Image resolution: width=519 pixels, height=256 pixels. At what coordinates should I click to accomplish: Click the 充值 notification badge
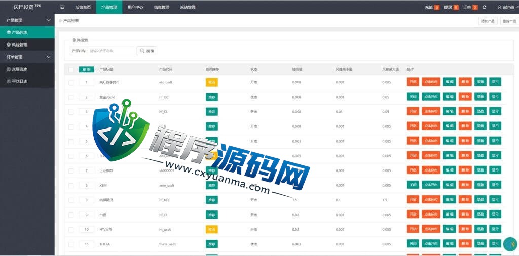(436, 7)
